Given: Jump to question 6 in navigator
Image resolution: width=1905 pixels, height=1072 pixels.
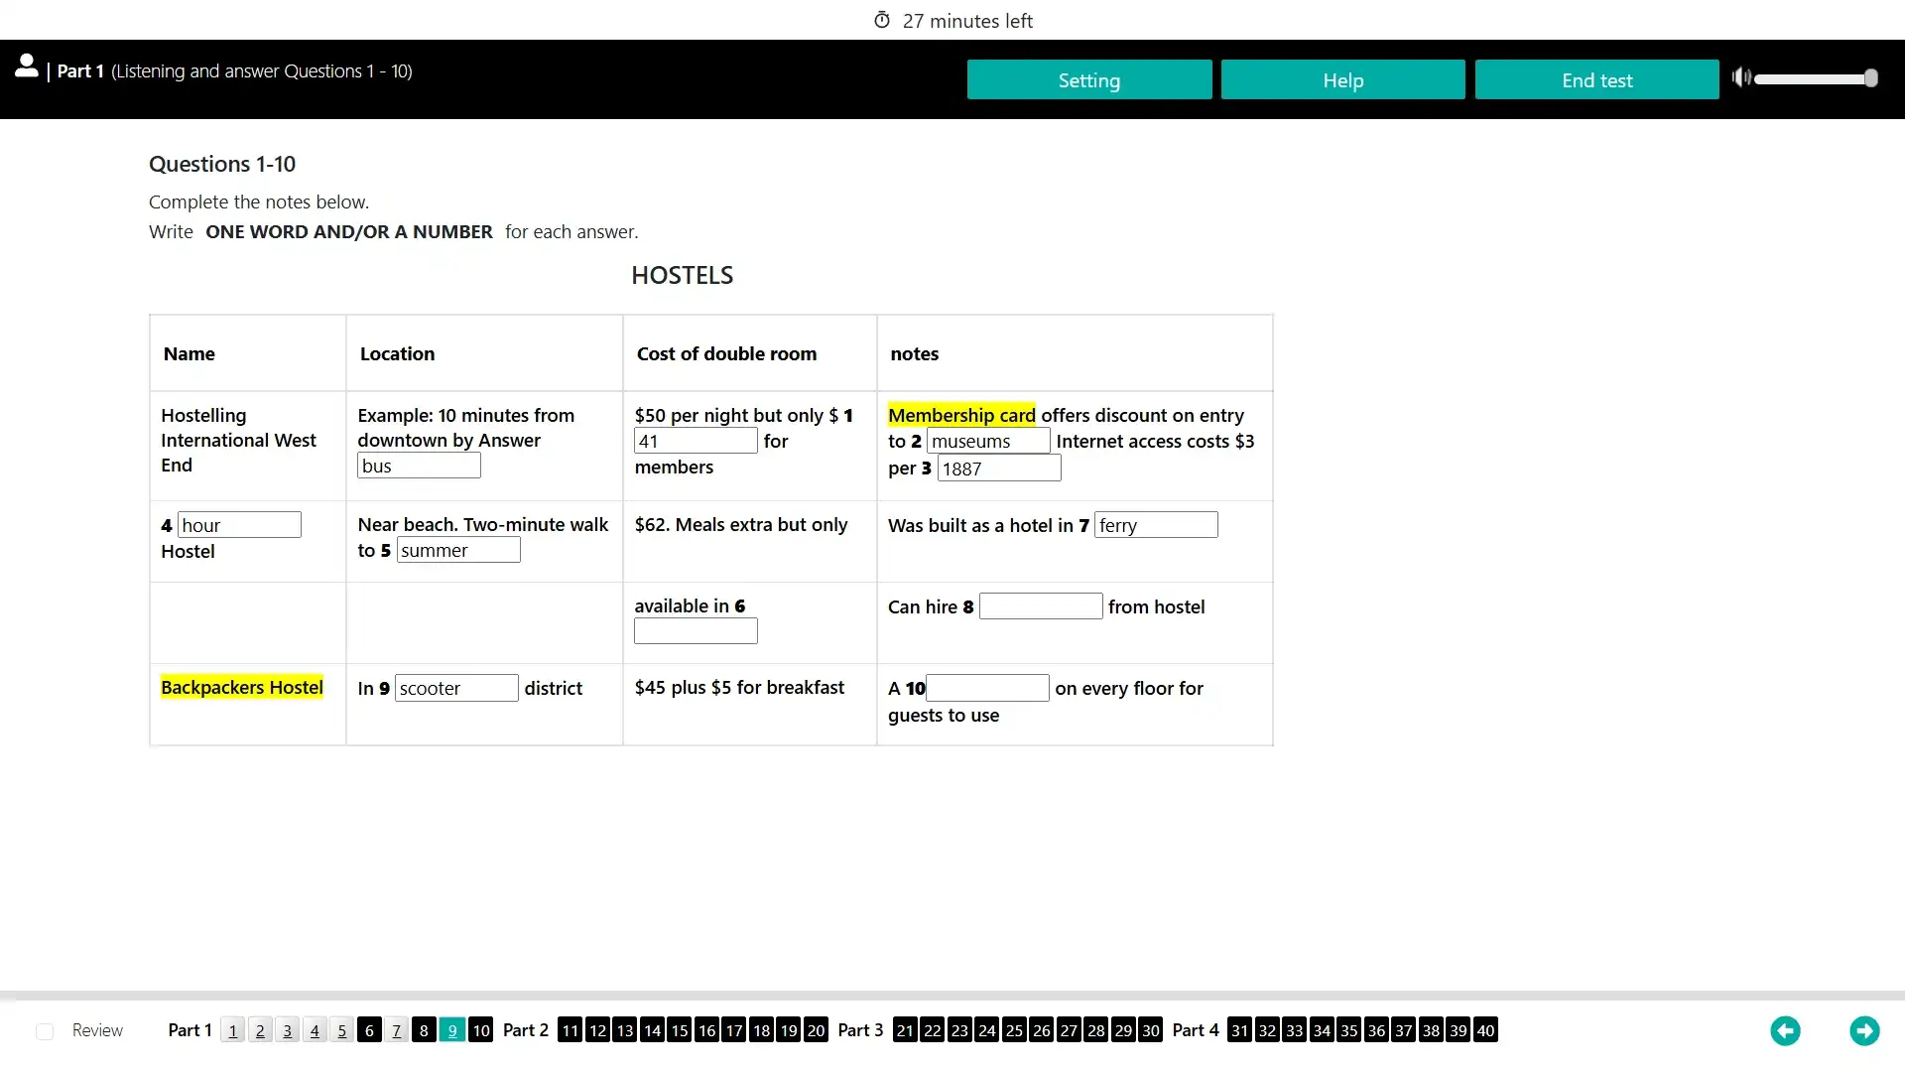Looking at the screenshot, I should click(x=369, y=1030).
